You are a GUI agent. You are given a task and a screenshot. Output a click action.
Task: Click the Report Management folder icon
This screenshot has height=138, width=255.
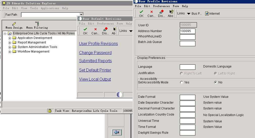click(14, 42)
